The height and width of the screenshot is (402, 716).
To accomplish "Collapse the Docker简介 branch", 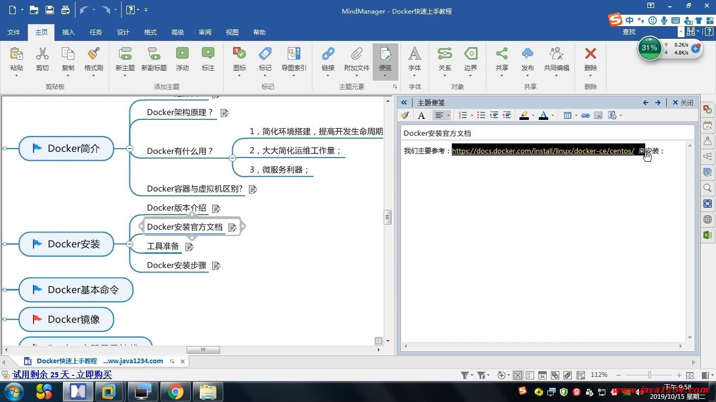I will (x=129, y=149).
